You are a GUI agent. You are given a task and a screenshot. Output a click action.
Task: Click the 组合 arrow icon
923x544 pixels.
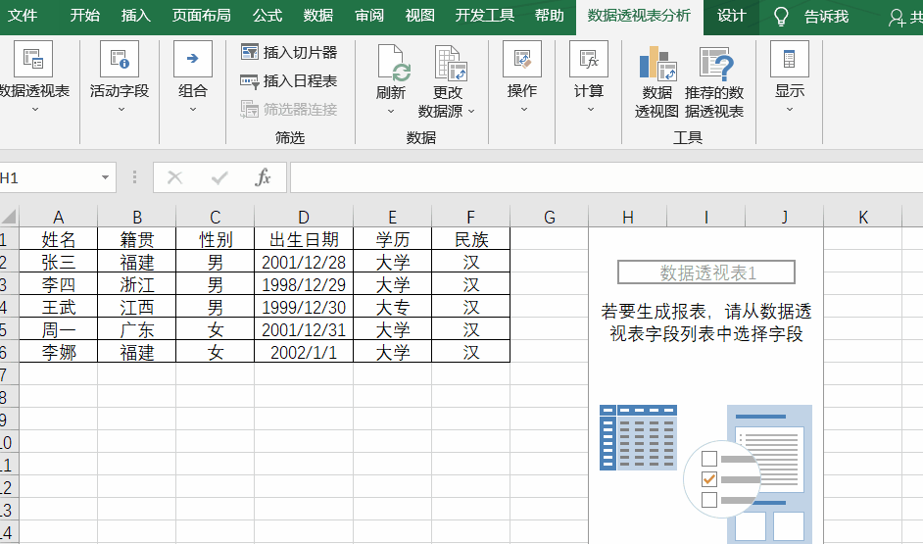point(192,59)
